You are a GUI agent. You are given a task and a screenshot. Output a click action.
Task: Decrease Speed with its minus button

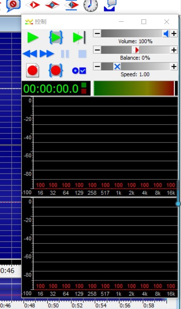(x=97, y=67)
